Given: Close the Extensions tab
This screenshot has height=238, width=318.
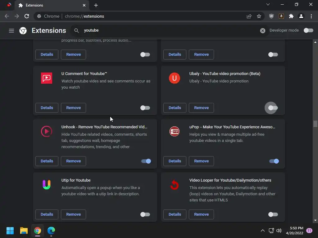Looking at the screenshot, I should pos(84,5).
